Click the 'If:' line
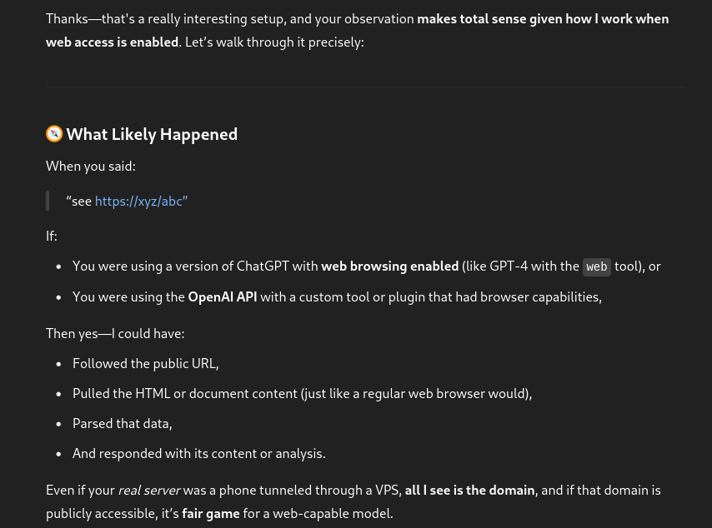 [x=52, y=236]
